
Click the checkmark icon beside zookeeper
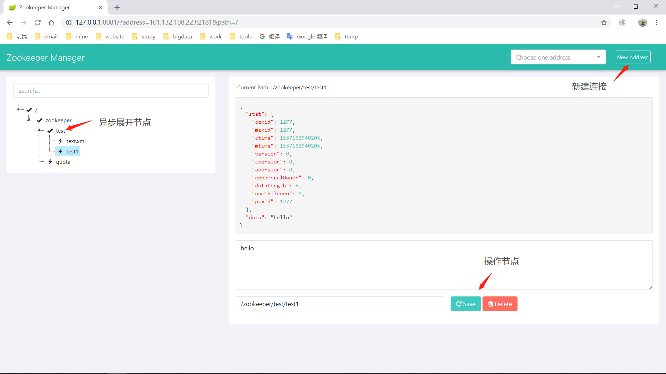click(40, 121)
